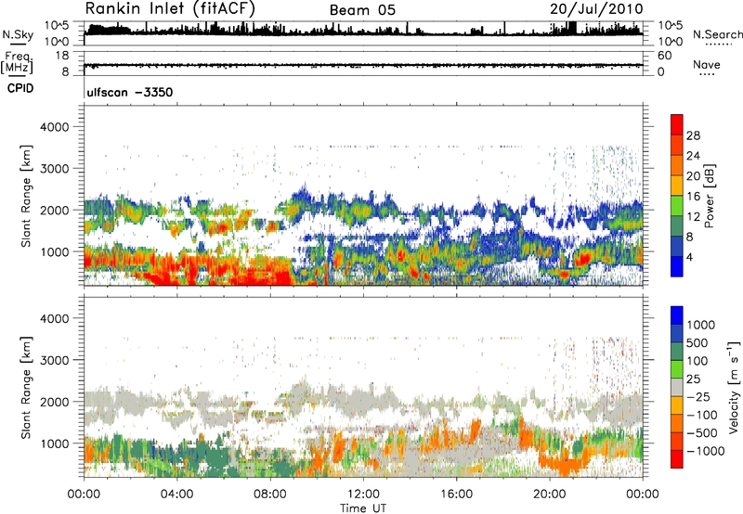Viewport: 743px width, 514px height.
Task: Select the "N.Search" legend label
Action: [x=717, y=34]
